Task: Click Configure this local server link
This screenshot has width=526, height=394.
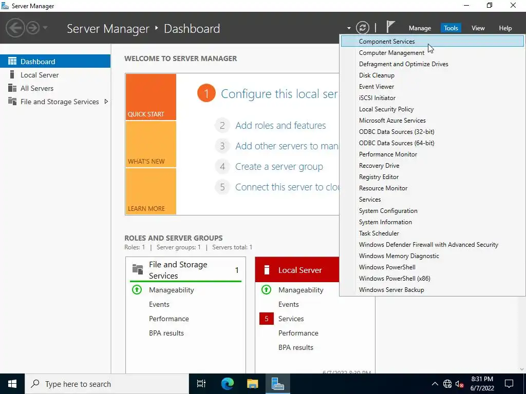Action: pos(279,94)
